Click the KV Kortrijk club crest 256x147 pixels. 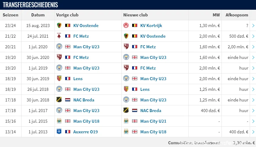(126, 26)
